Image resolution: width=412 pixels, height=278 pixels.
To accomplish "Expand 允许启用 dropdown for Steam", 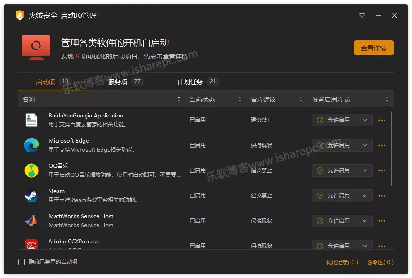I will point(342,196).
